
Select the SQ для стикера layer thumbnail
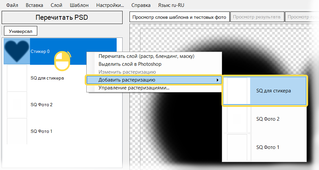click(17, 78)
